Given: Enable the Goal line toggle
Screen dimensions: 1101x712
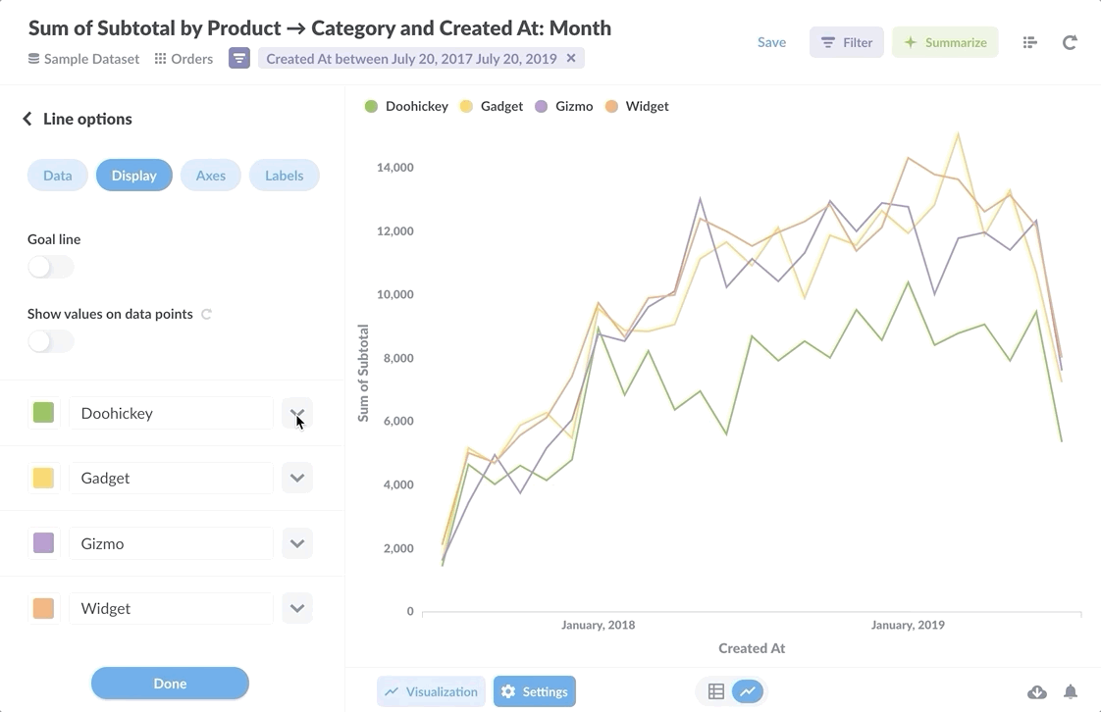Looking at the screenshot, I should (x=51, y=267).
